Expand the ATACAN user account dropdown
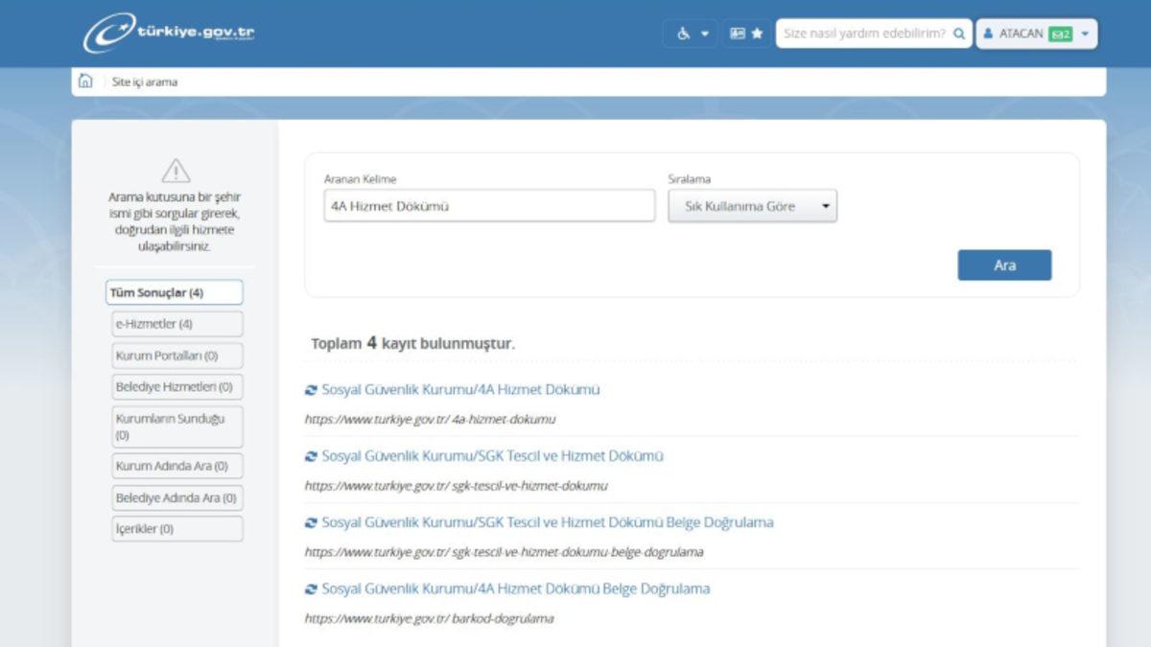This screenshot has height=647, width=1151. point(1085,34)
